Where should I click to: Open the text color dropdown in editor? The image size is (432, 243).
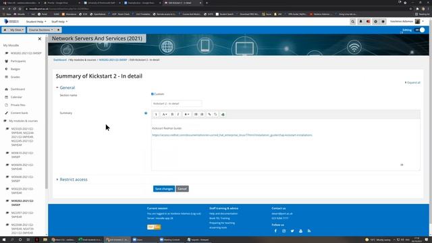[x=187, y=114]
